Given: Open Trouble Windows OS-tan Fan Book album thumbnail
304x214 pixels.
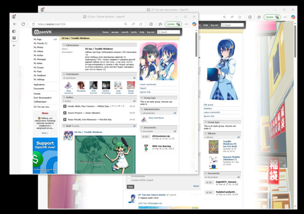Looking at the screenshot, I should click(213, 147).
